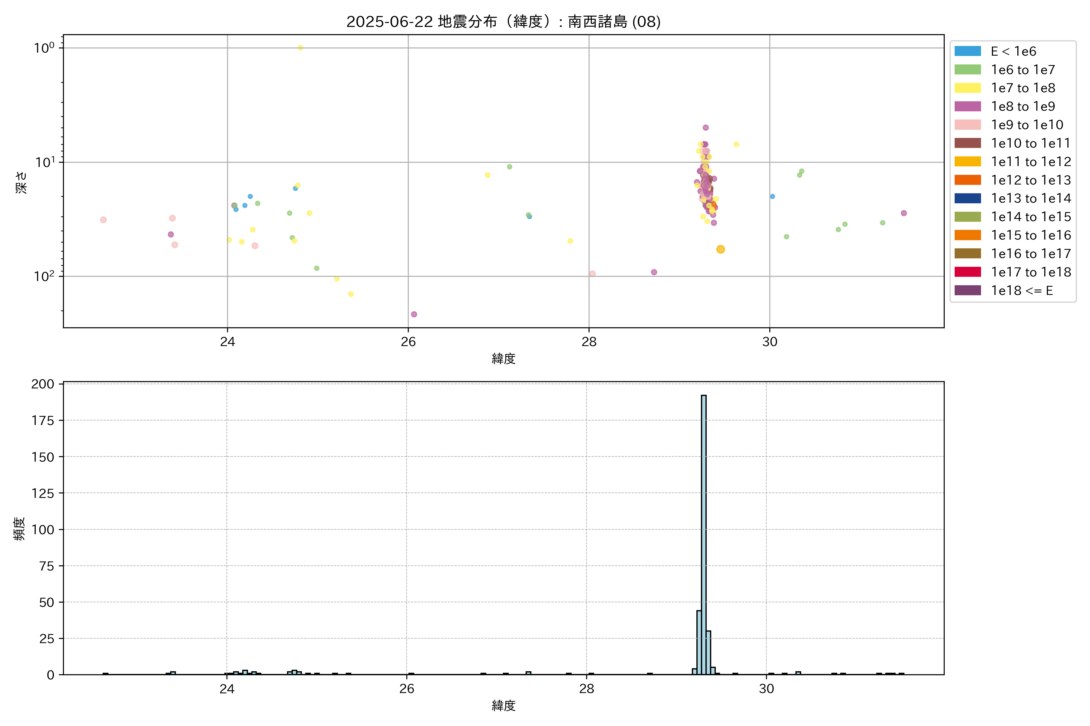Click the red '1e17 to 1e18' legend swatch
This screenshot has height=726, width=1090.
[967, 272]
